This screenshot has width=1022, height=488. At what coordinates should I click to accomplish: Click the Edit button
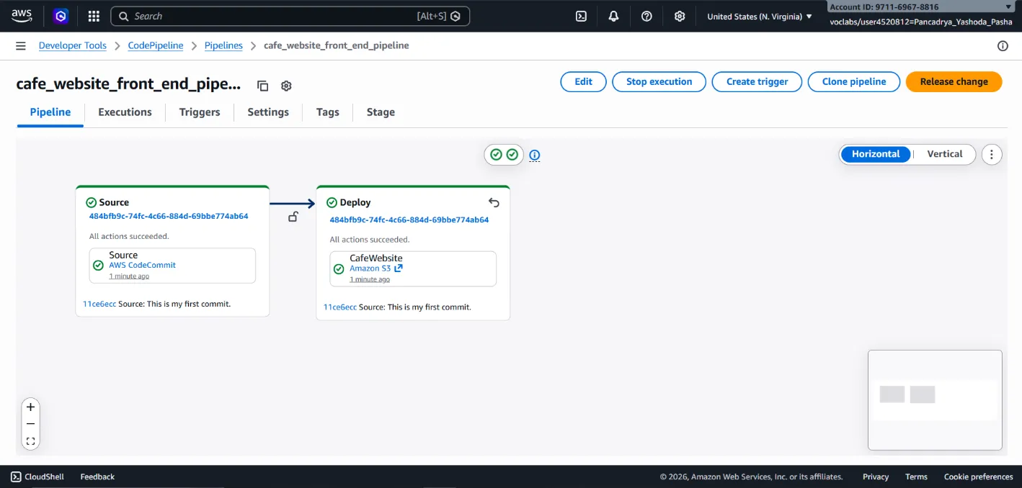pyautogui.click(x=583, y=82)
